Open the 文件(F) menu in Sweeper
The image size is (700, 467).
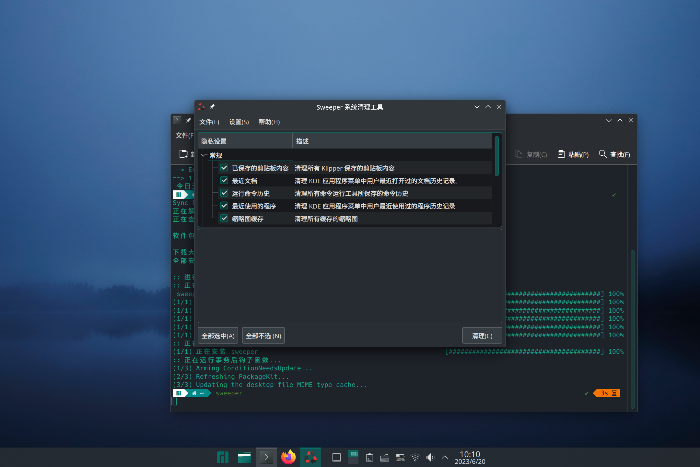click(x=209, y=122)
